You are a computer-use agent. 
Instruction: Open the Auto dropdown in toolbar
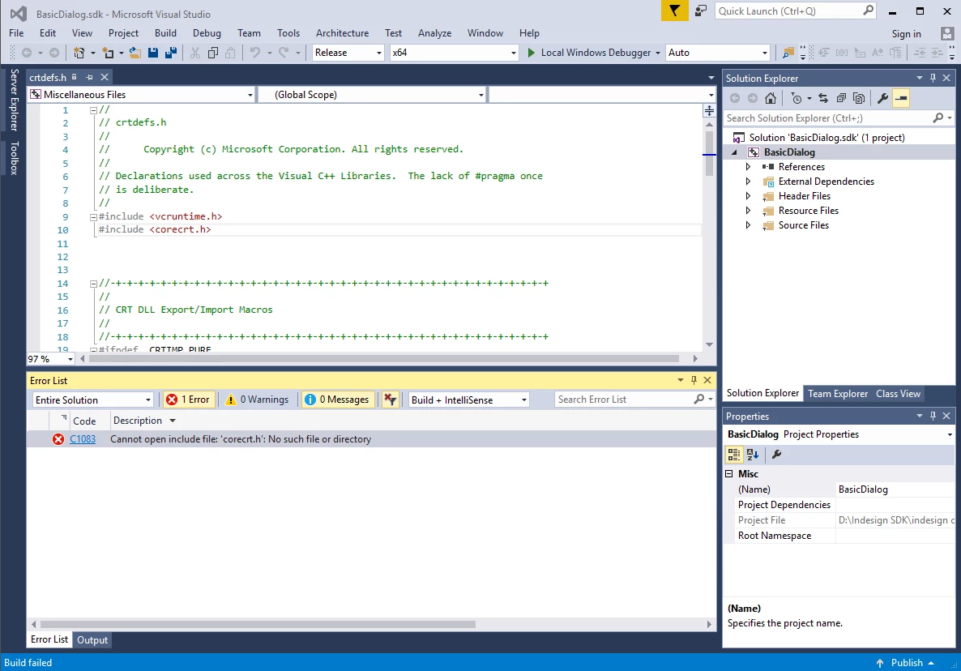pos(717,53)
